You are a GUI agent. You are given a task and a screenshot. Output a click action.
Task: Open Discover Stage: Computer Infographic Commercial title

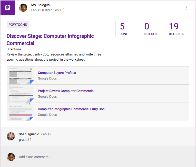[50, 40]
